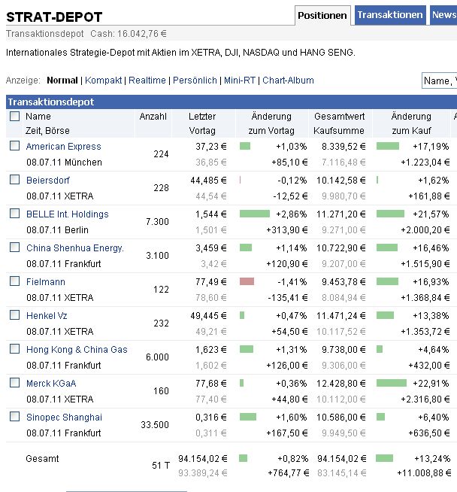Click the Normal display mode

click(x=62, y=80)
